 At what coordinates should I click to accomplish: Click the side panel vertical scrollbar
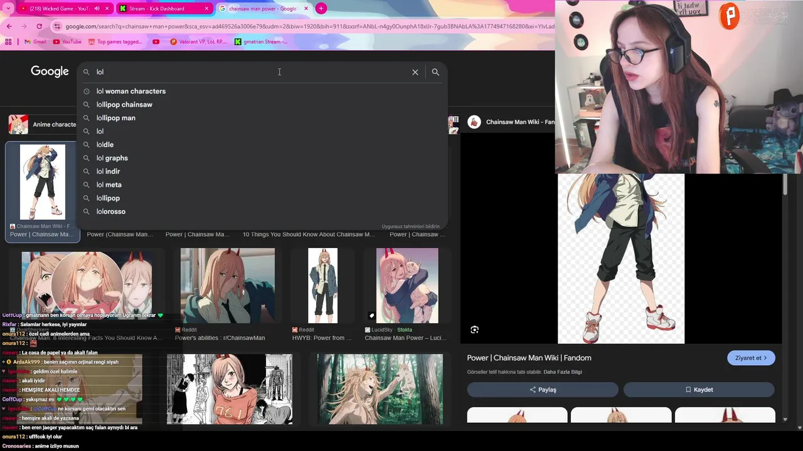pyautogui.click(x=785, y=185)
